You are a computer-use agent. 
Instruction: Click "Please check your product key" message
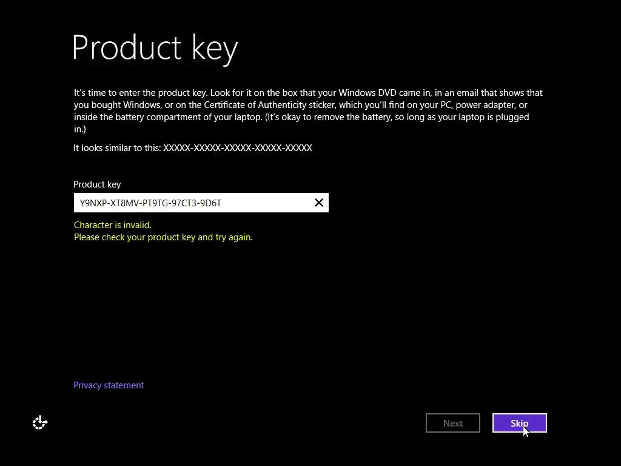tap(163, 237)
